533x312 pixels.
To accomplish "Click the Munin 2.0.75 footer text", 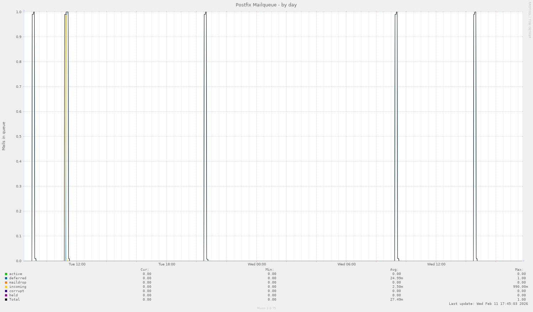I will pyautogui.click(x=266, y=308).
